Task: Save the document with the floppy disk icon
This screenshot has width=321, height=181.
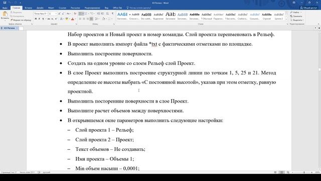Action: pos(5,3)
